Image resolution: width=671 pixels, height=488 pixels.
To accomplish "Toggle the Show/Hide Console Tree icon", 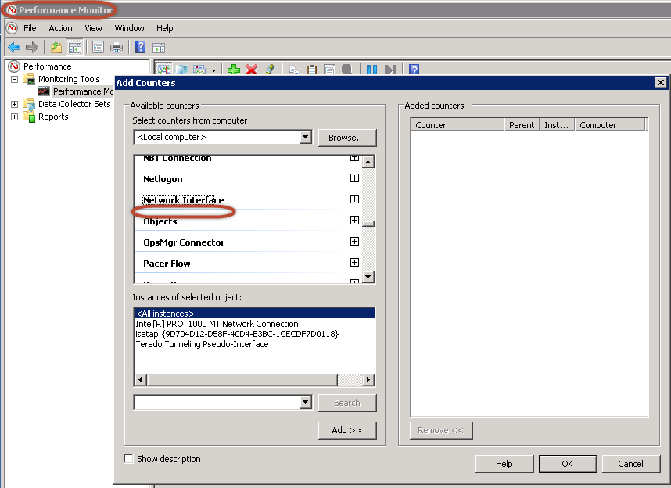I will tap(74, 47).
